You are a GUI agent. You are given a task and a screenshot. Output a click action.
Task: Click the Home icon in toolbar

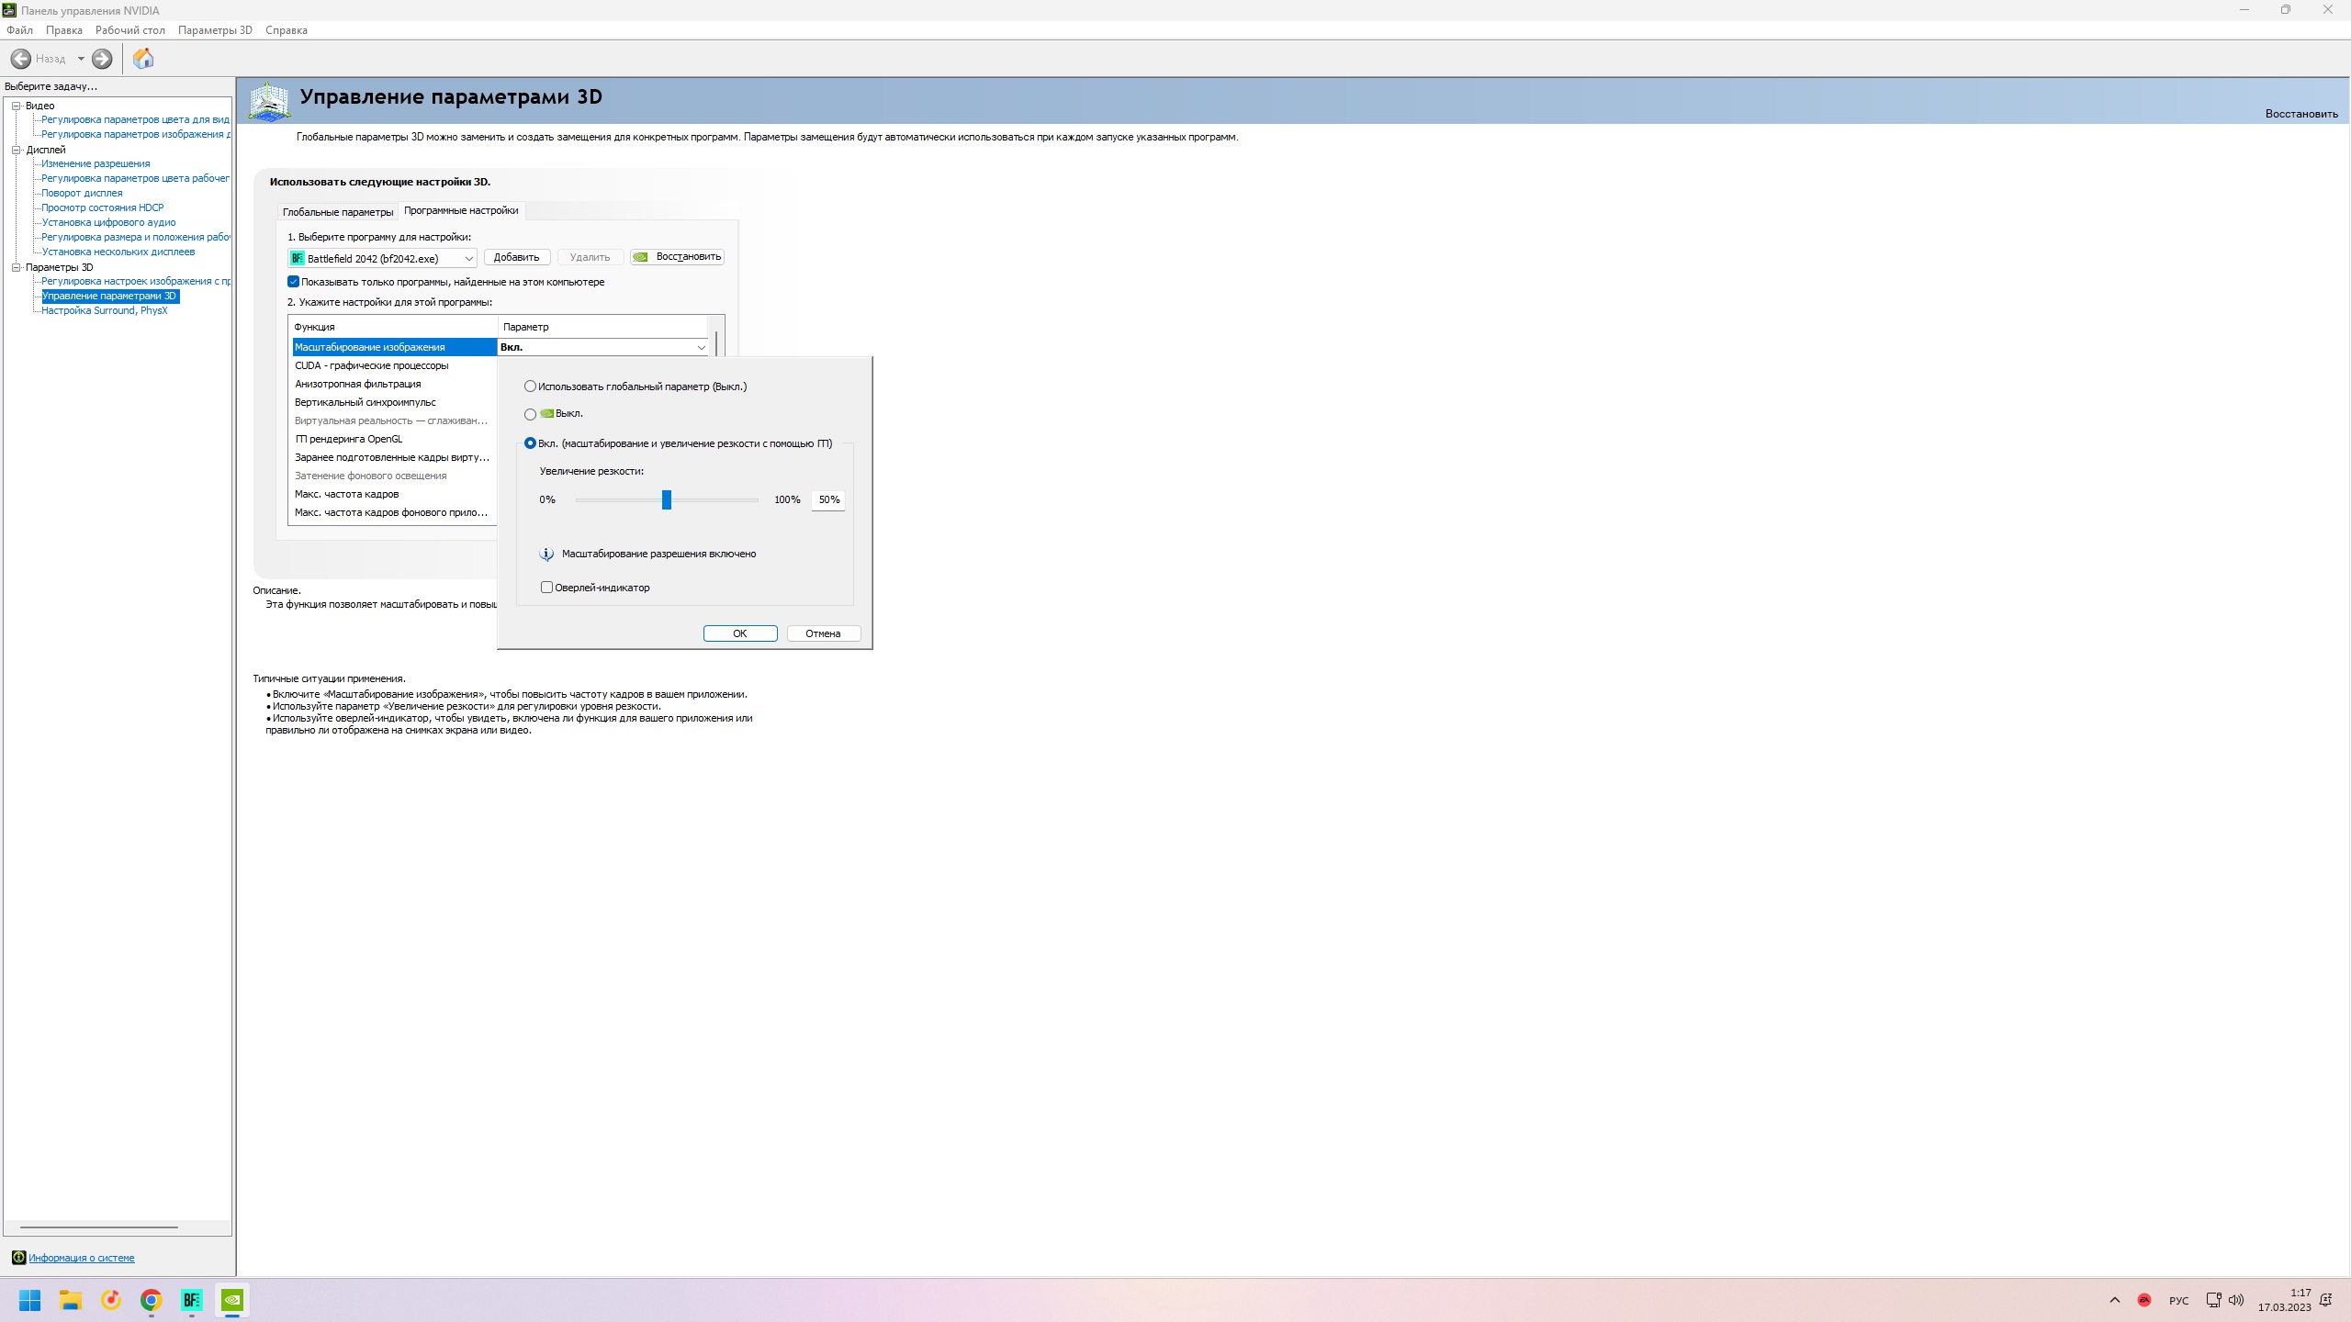pos(143,59)
